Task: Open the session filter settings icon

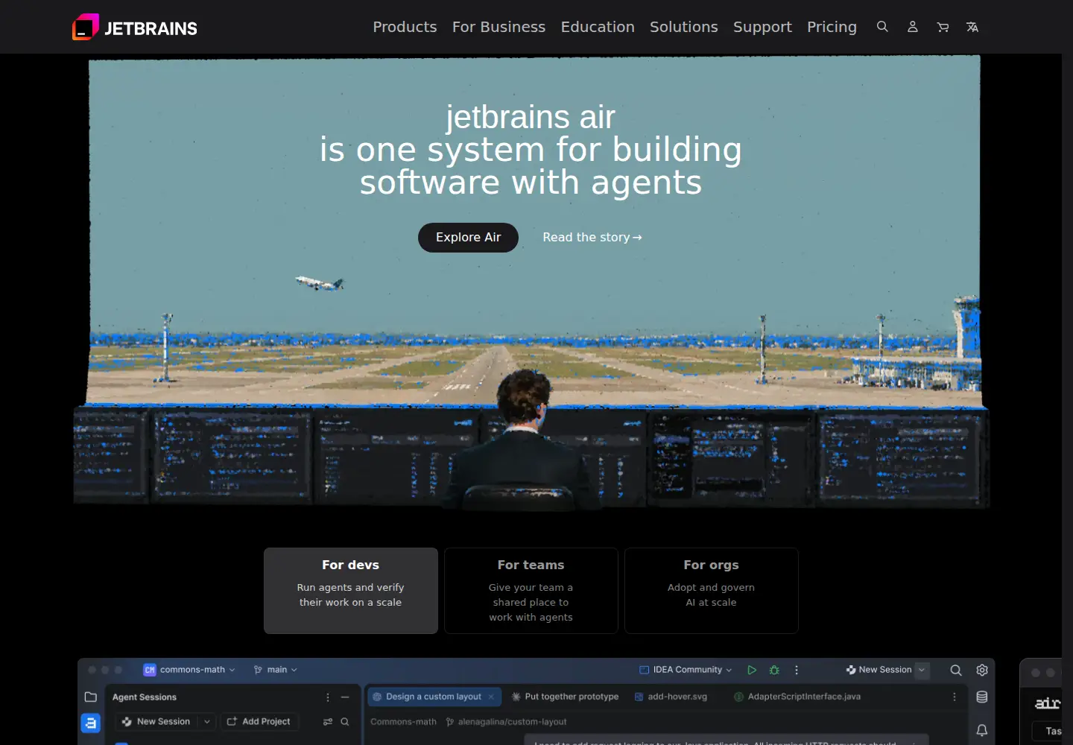Action: pos(328,721)
